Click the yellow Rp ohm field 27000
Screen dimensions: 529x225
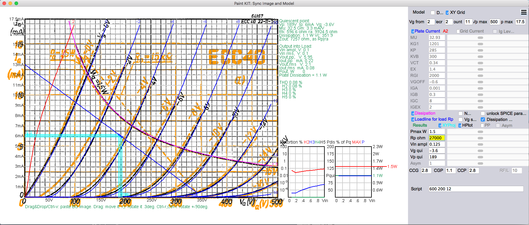click(x=437, y=138)
